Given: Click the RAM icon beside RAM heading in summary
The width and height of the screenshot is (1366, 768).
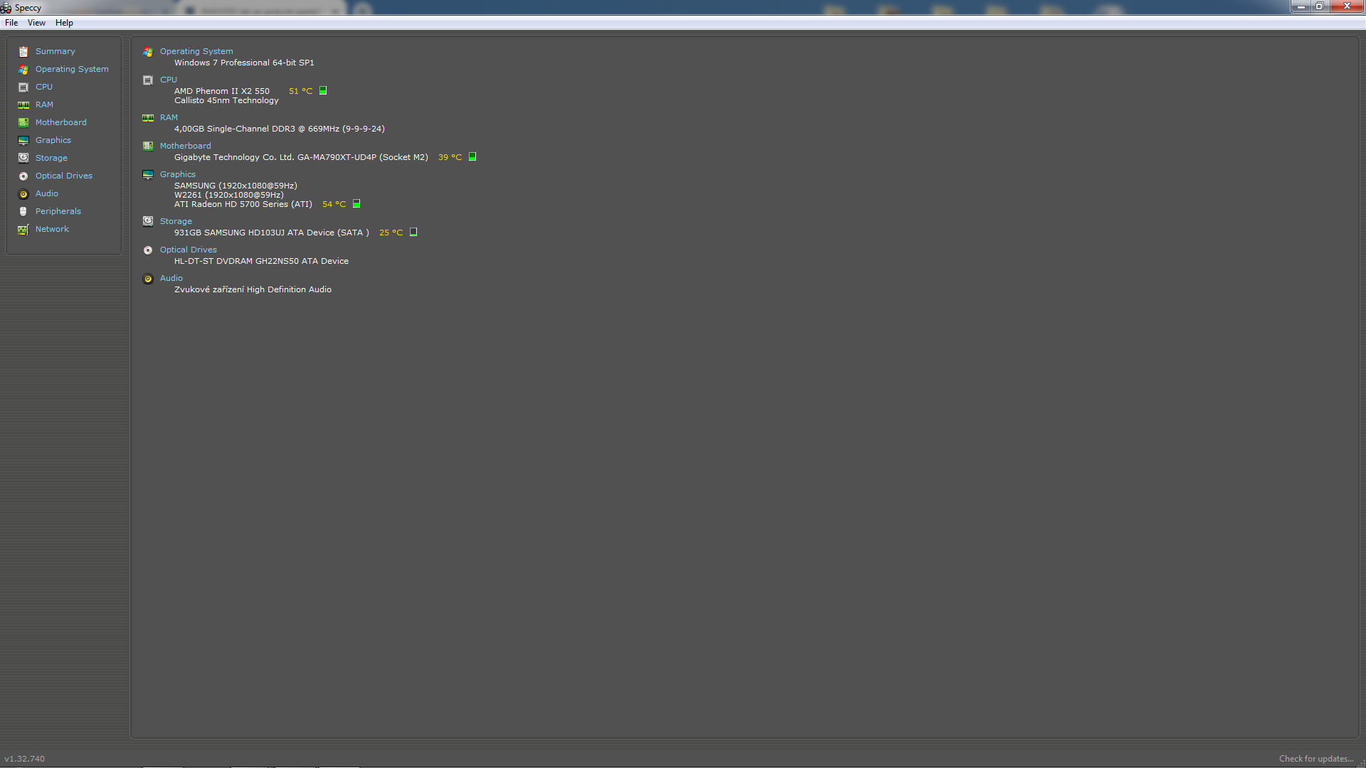Looking at the screenshot, I should (x=148, y=117).
